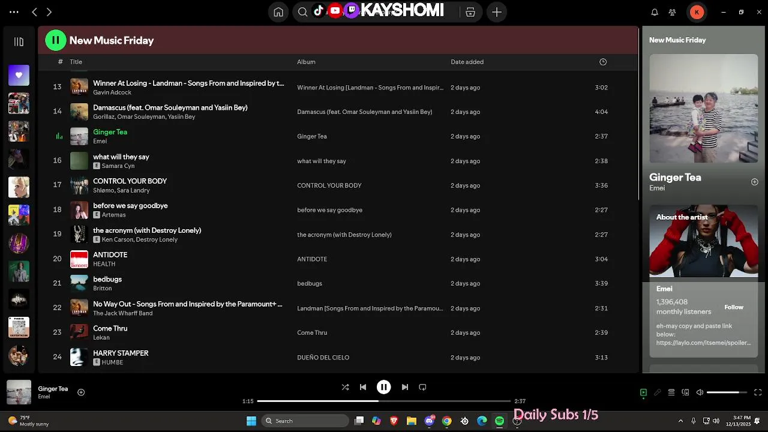Click the New Music Friday panel heading

click(x=677, y=40)
